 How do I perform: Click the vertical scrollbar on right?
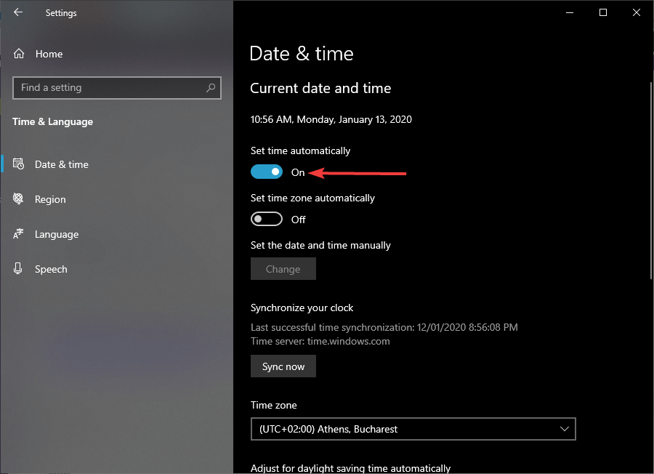click(x=650, y=180)
